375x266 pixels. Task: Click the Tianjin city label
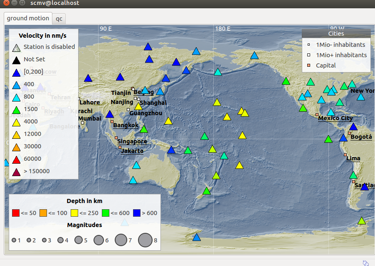(x=121, y=93)
